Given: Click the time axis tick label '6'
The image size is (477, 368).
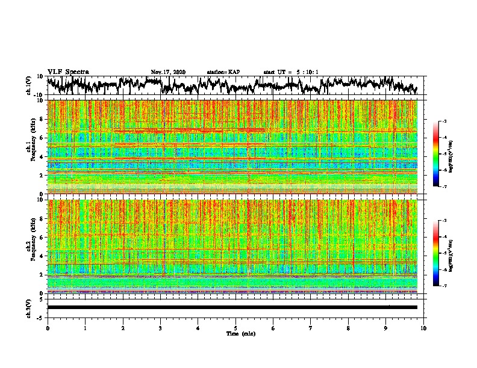Looking at the screenshot, I should click(x=273, y=328).
